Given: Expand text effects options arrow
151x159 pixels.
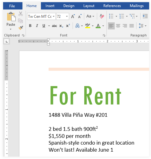Looking at the screenshot, I should tap(82, 26).
